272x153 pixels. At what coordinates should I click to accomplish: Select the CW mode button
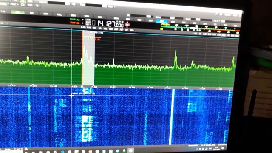[31, 13]
